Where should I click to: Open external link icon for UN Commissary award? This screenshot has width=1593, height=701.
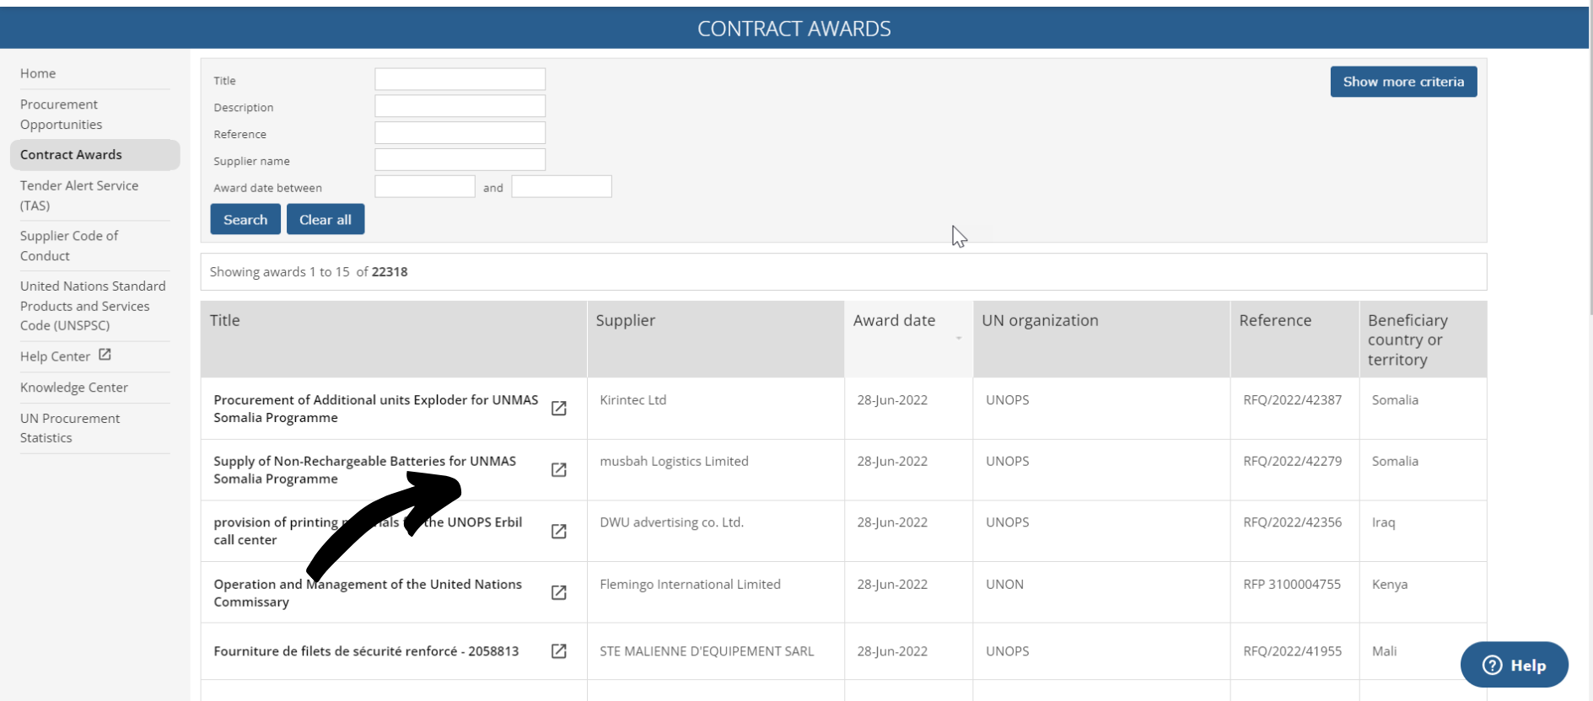point(558,593)
